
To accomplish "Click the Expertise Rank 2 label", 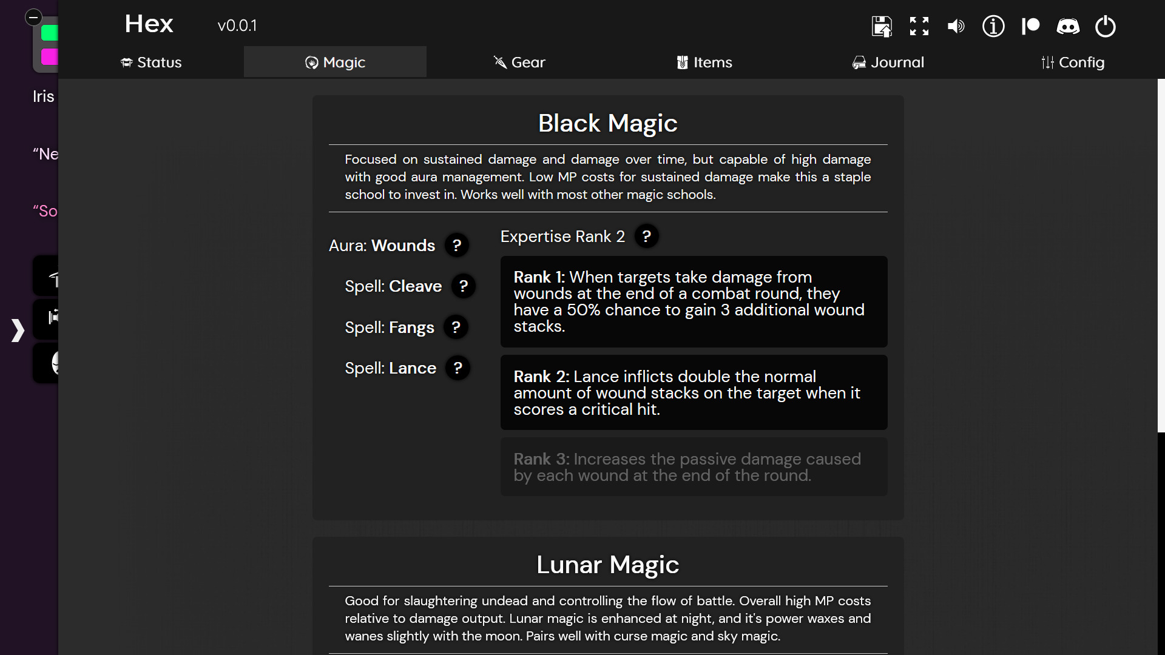I will (562, 236).
